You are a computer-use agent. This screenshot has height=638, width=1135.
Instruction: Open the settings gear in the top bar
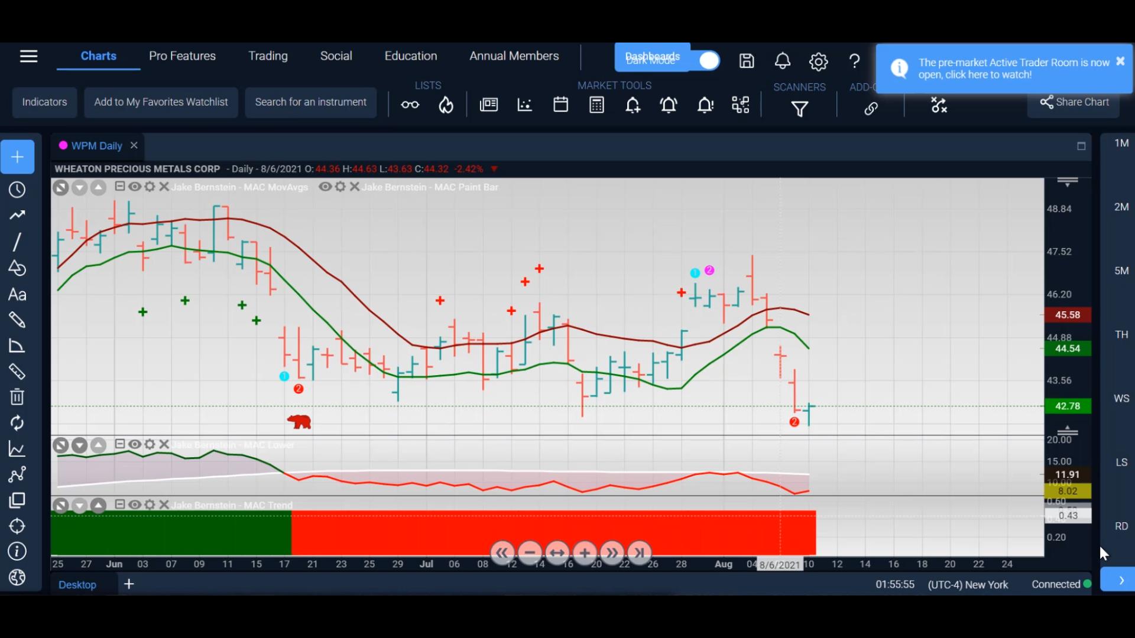point(818,61)
